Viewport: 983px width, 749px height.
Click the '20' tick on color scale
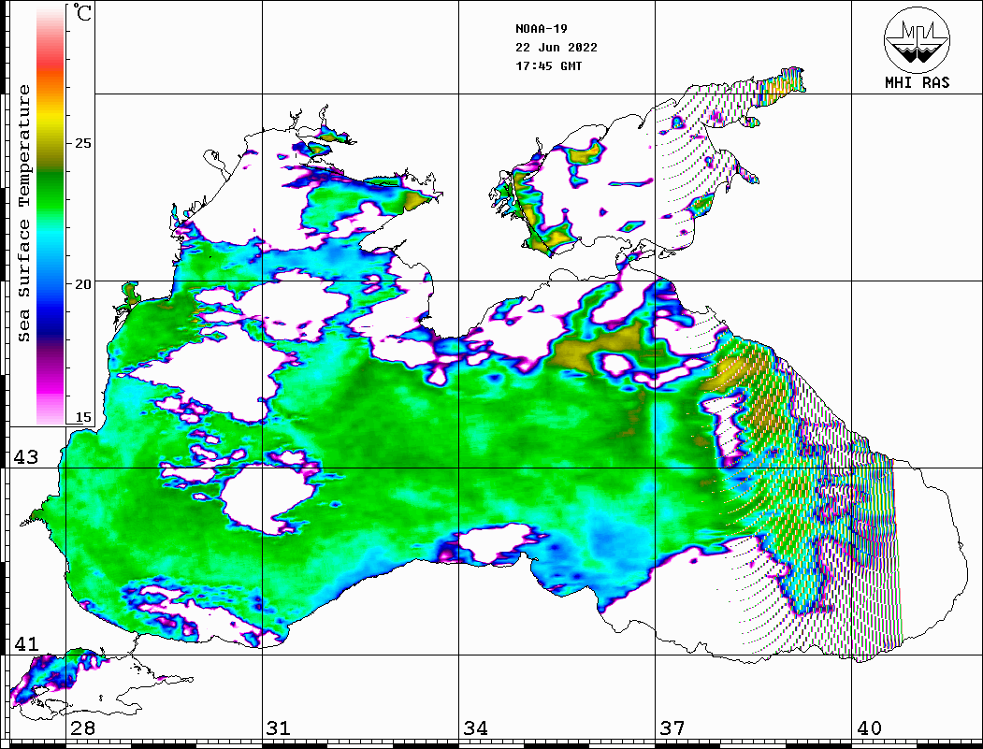point(82,284)
